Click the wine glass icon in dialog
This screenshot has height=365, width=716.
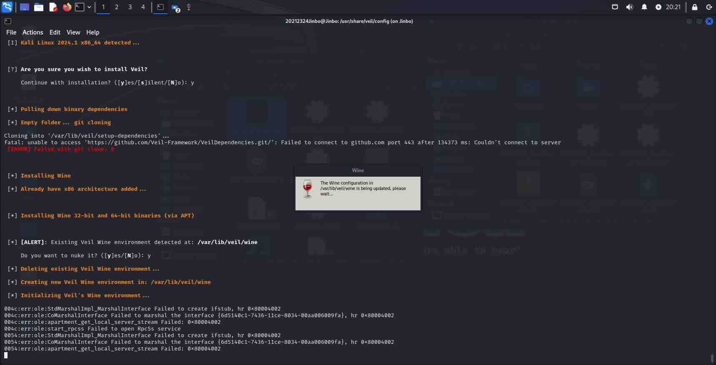click(x=308, y=189)
